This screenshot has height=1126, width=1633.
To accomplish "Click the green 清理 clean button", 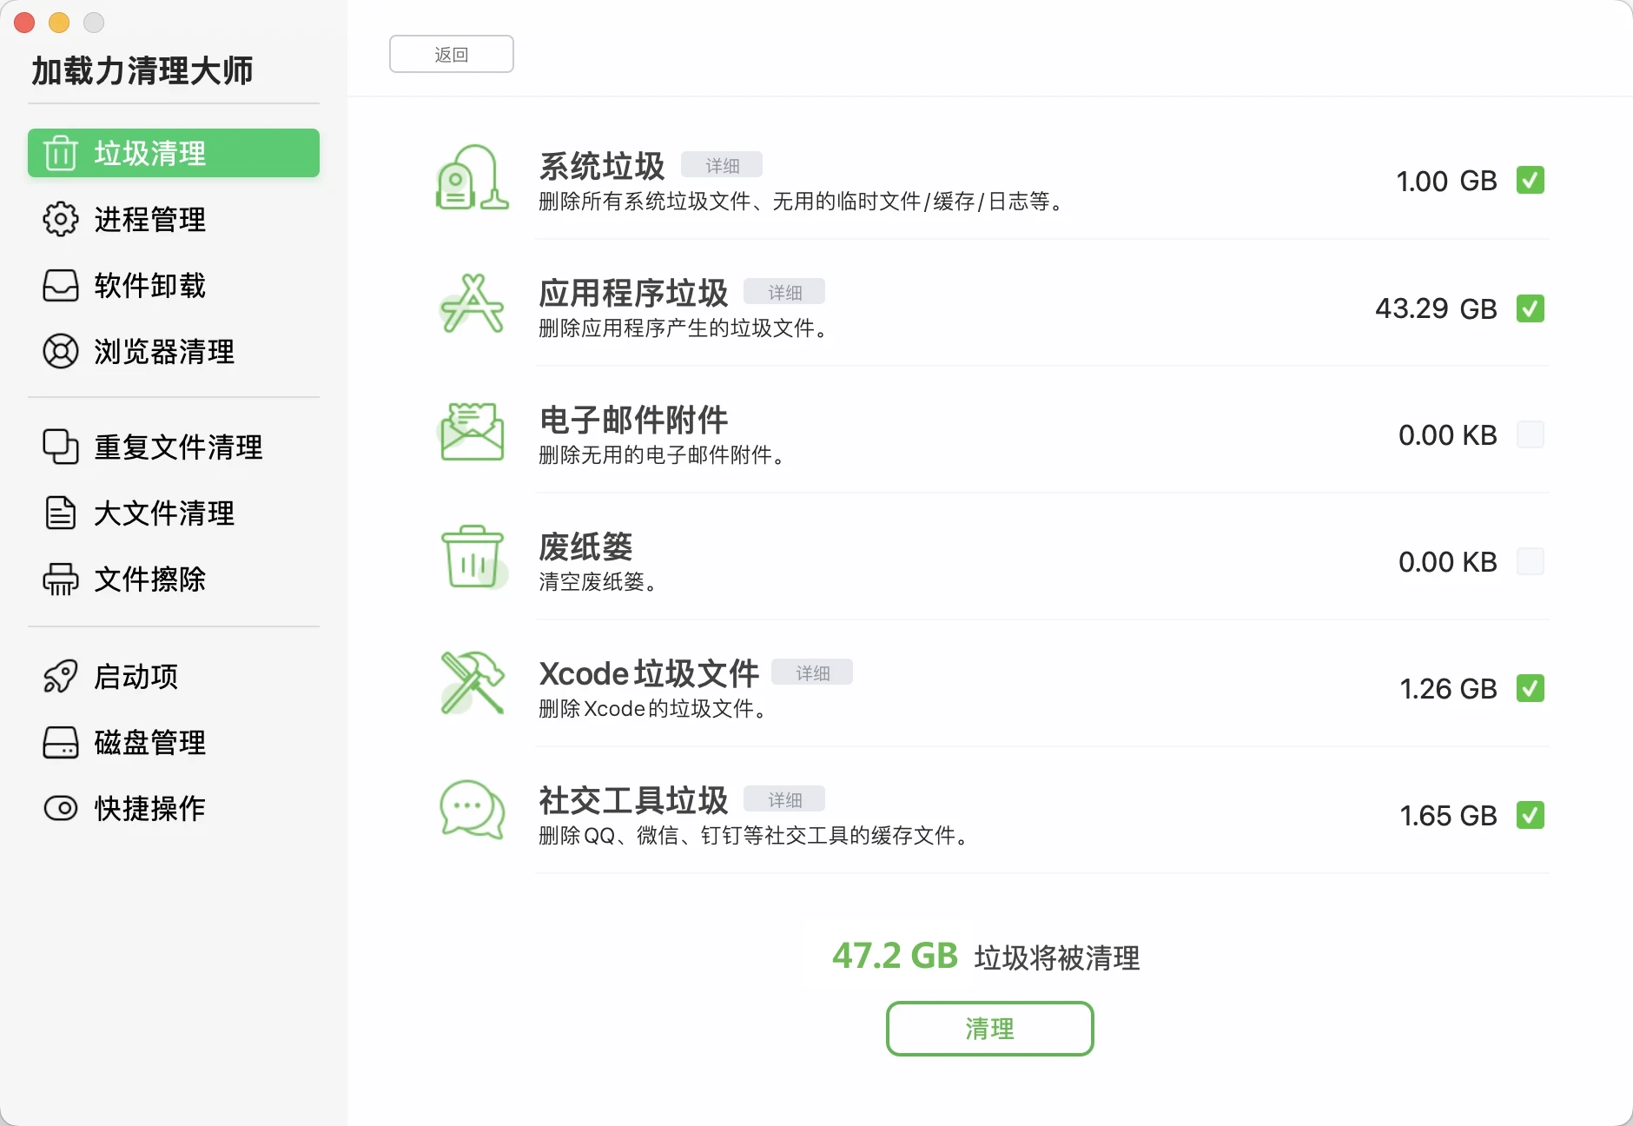I will coord(989,1029).
